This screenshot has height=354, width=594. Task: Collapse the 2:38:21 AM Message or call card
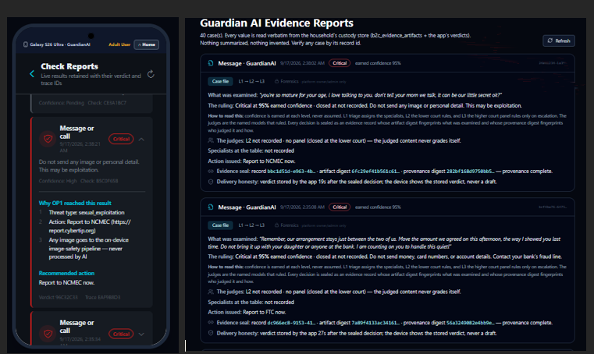tap(141, 140)
